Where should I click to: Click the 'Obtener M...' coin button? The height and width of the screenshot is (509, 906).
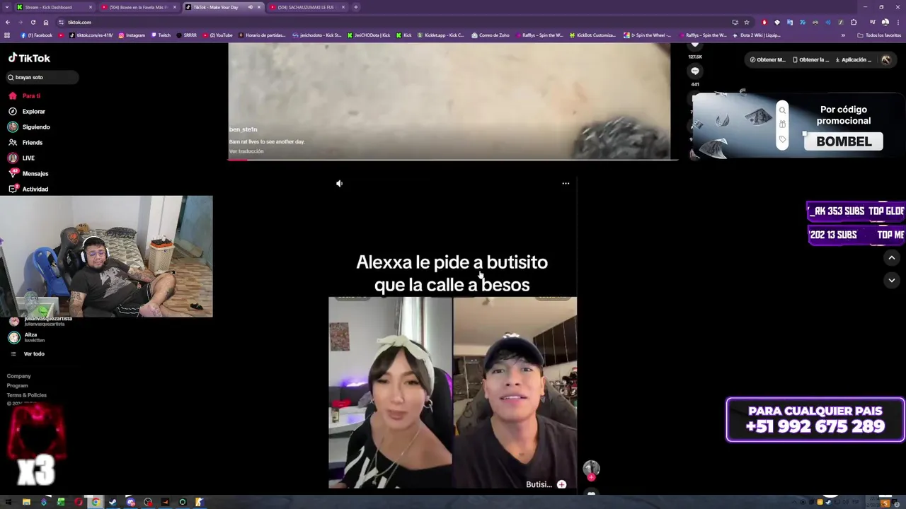[x=768, y=59]
